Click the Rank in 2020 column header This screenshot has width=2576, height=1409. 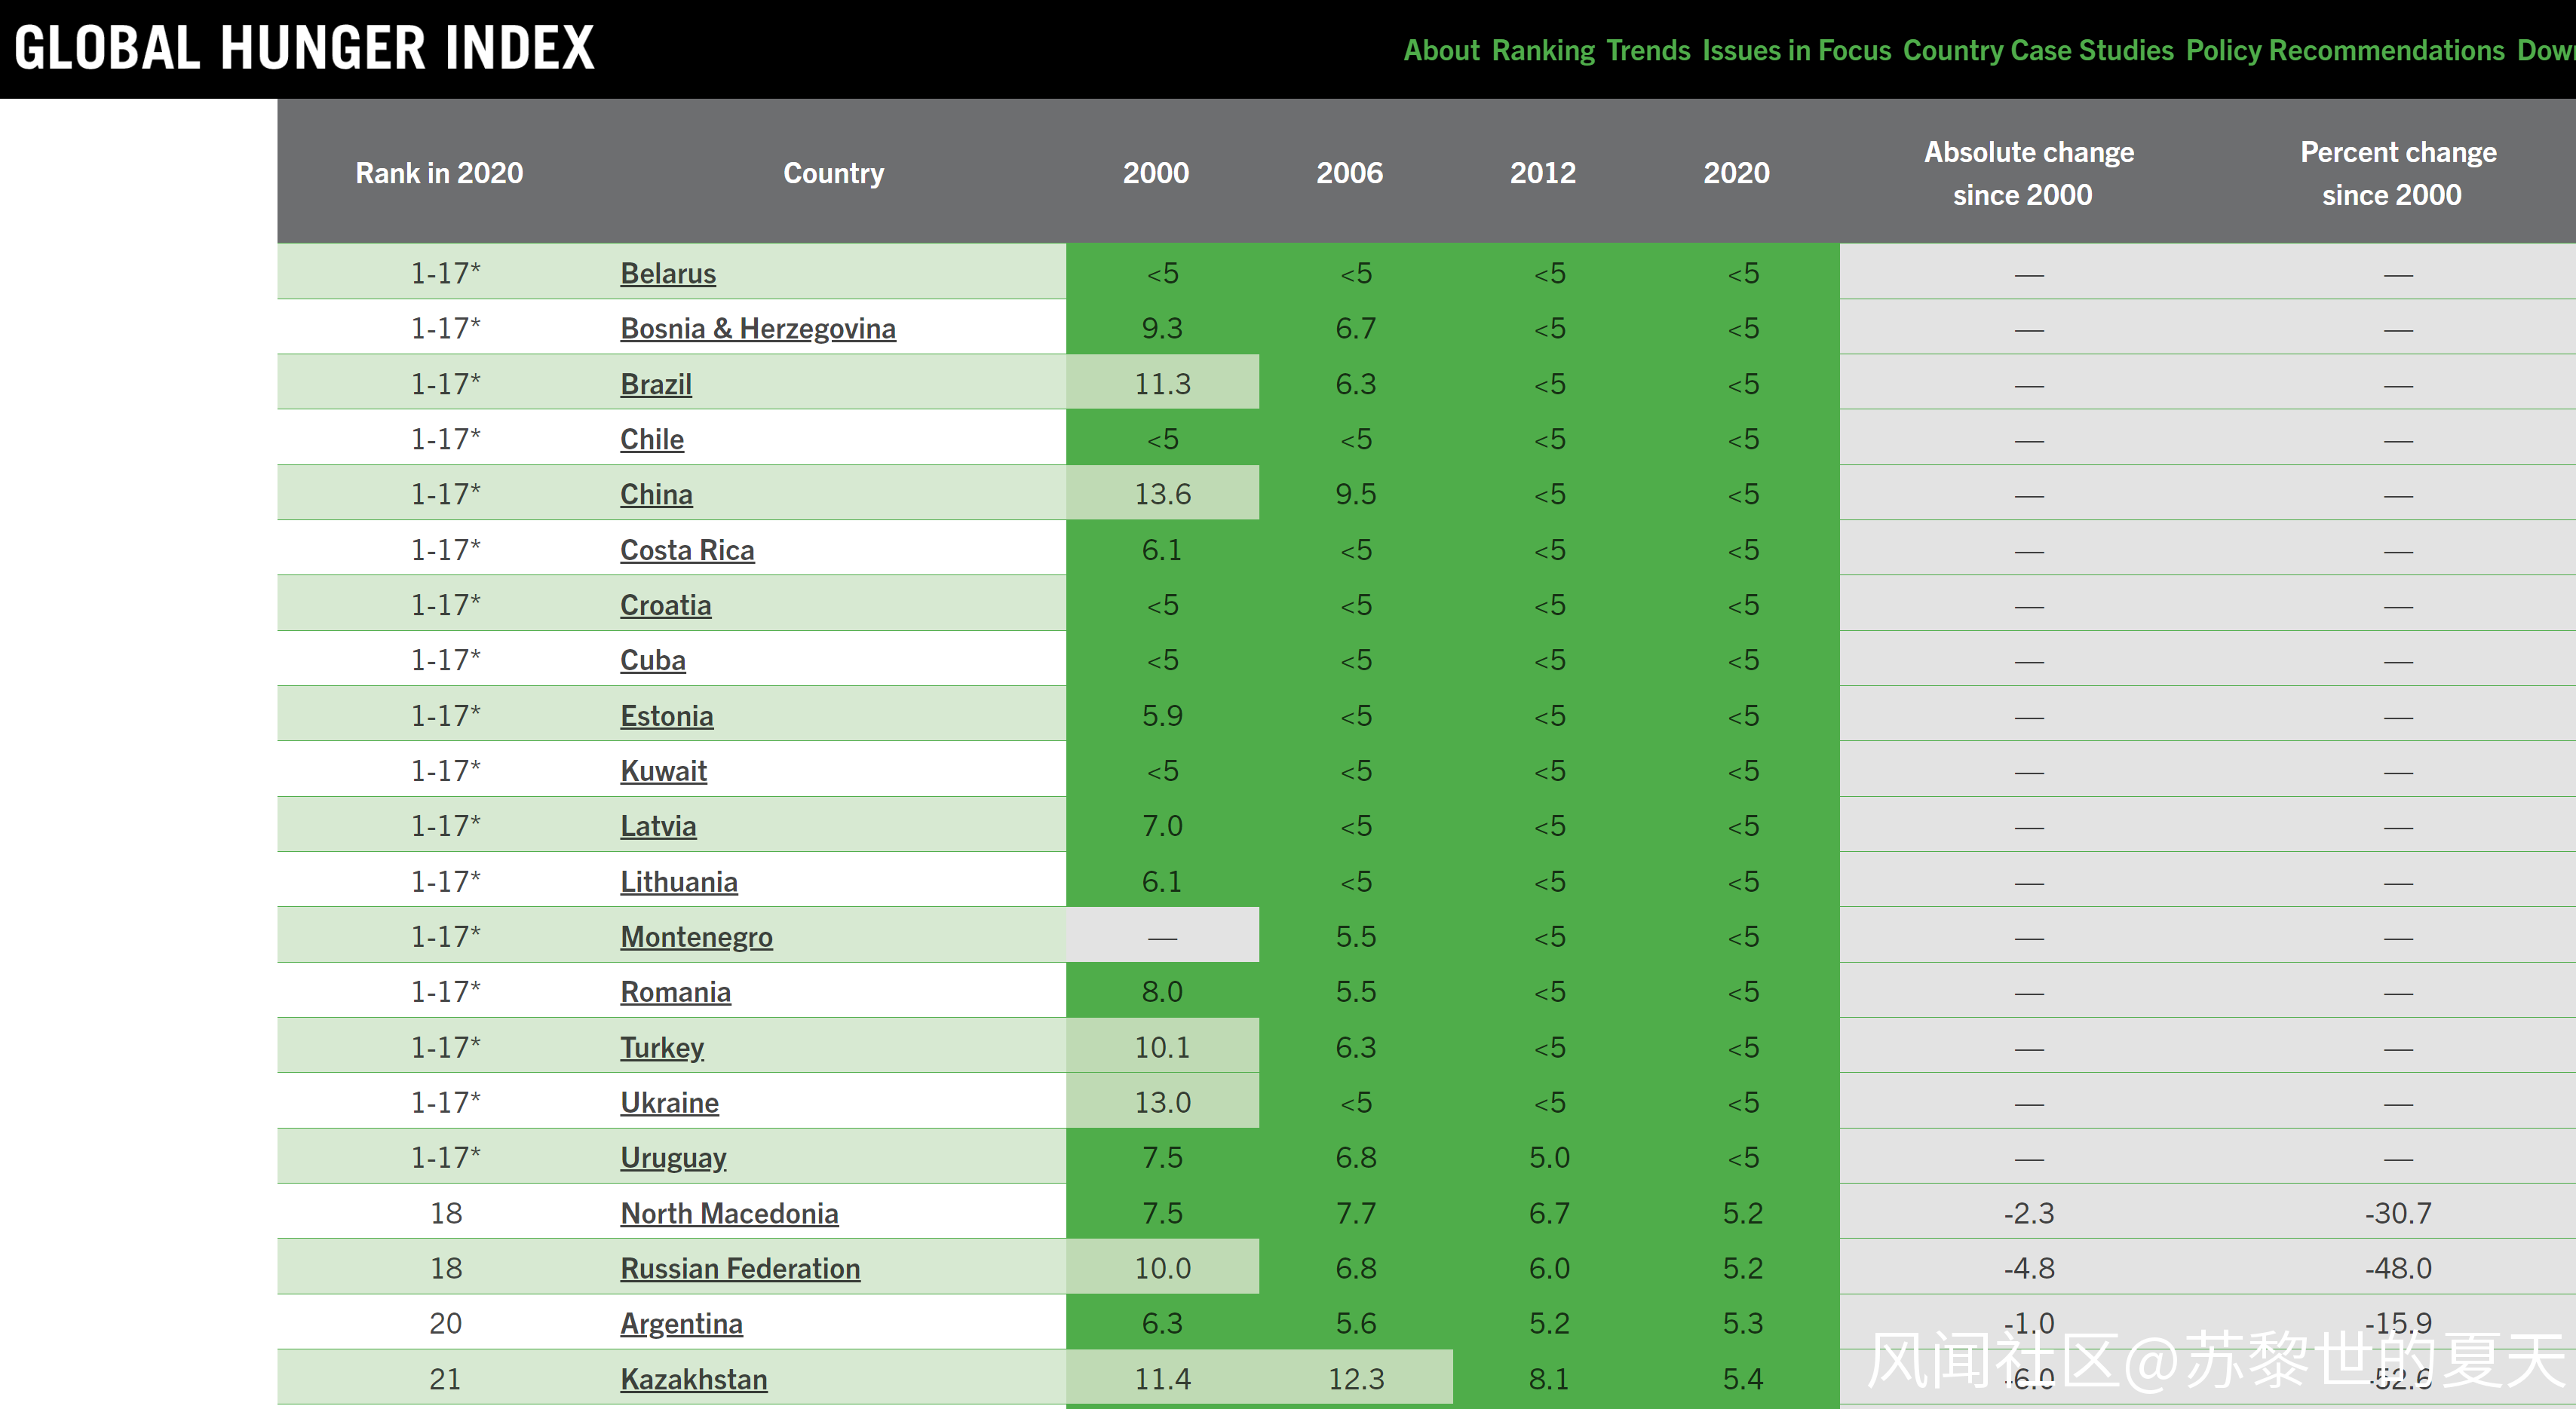click(x=439, y=173)
